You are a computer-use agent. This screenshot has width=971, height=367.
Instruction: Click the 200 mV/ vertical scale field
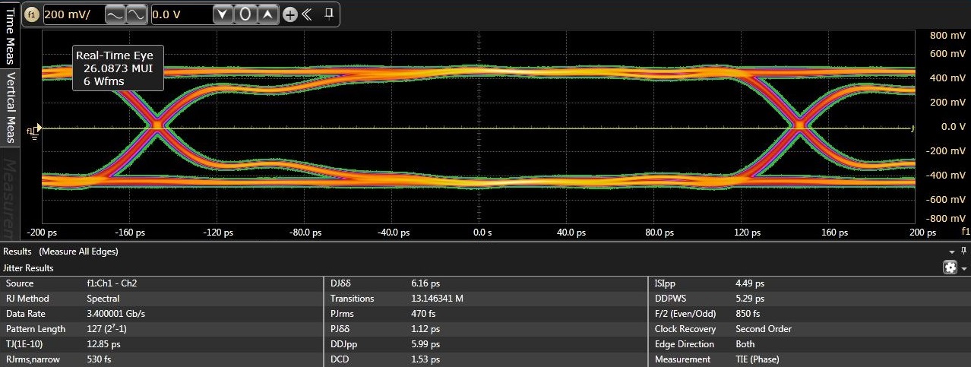coord(72,14)
